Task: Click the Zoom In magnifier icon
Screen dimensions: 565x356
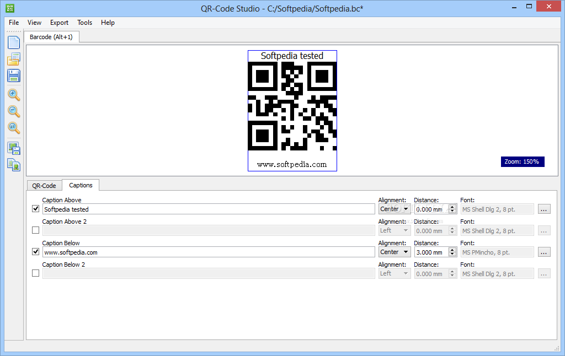Action: click(14, 95)
